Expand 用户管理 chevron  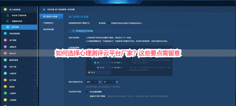[34, 40]
